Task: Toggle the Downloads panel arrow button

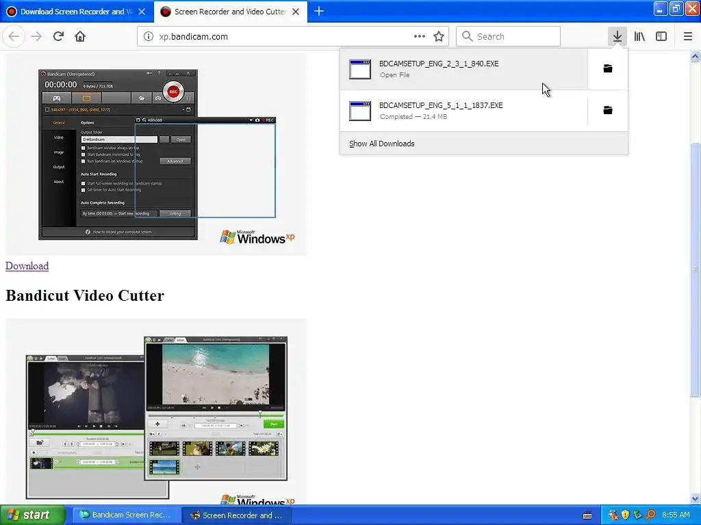Action: pos(617,36)
